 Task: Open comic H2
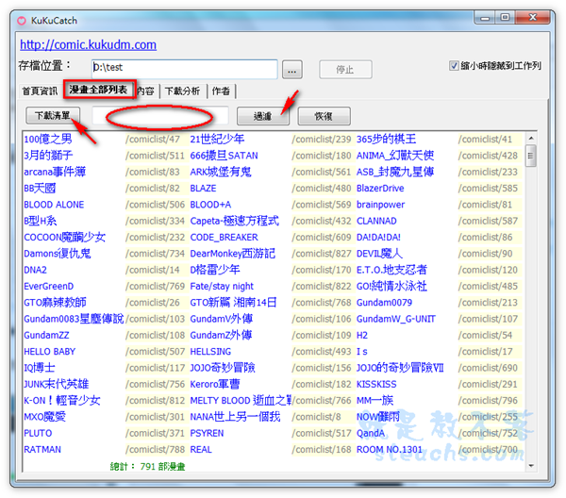361,335
